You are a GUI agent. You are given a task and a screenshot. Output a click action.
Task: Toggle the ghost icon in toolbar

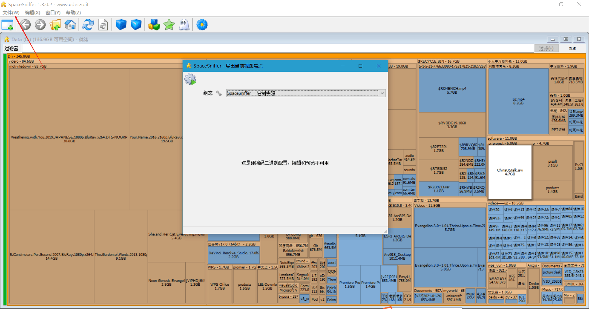click(x=184, y=25)
